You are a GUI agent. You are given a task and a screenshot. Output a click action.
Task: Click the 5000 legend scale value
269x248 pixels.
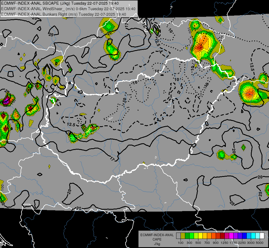coord(260,243)
